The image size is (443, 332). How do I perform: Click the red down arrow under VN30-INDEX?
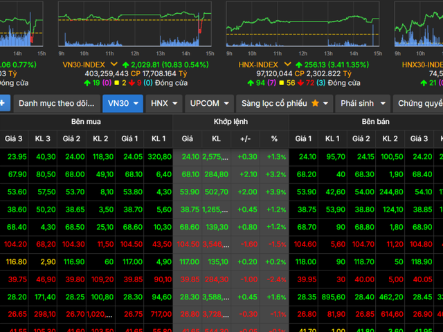pos(130,83)
